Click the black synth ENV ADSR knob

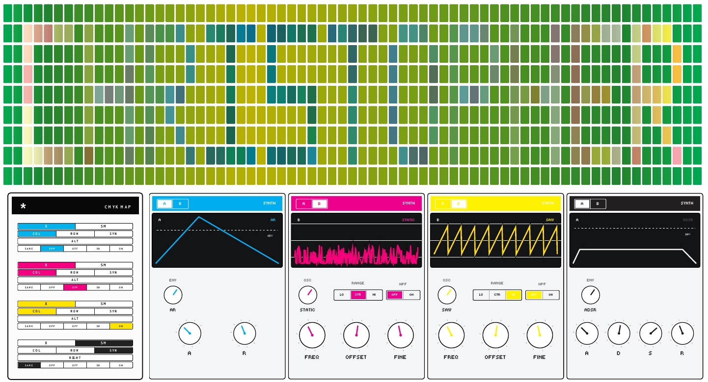[591, 295]
